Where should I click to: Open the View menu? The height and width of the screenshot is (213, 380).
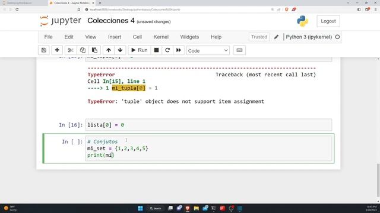coord(91,37)
